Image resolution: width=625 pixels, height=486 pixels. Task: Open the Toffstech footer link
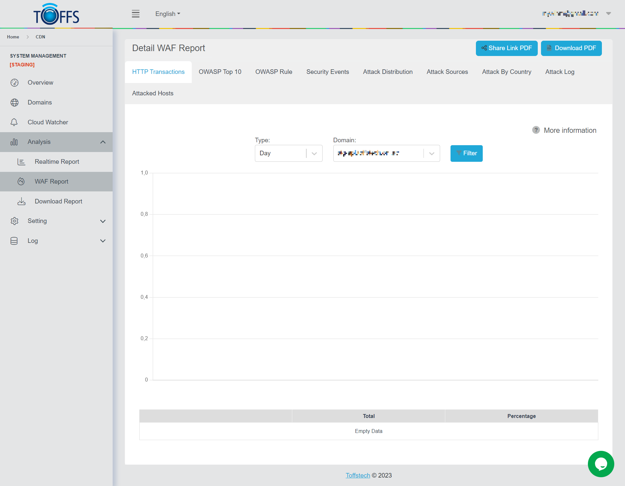[358, 475]
